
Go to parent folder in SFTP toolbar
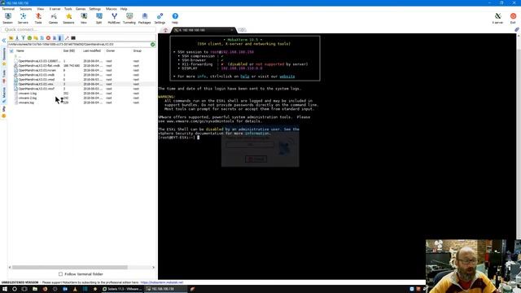11,38
